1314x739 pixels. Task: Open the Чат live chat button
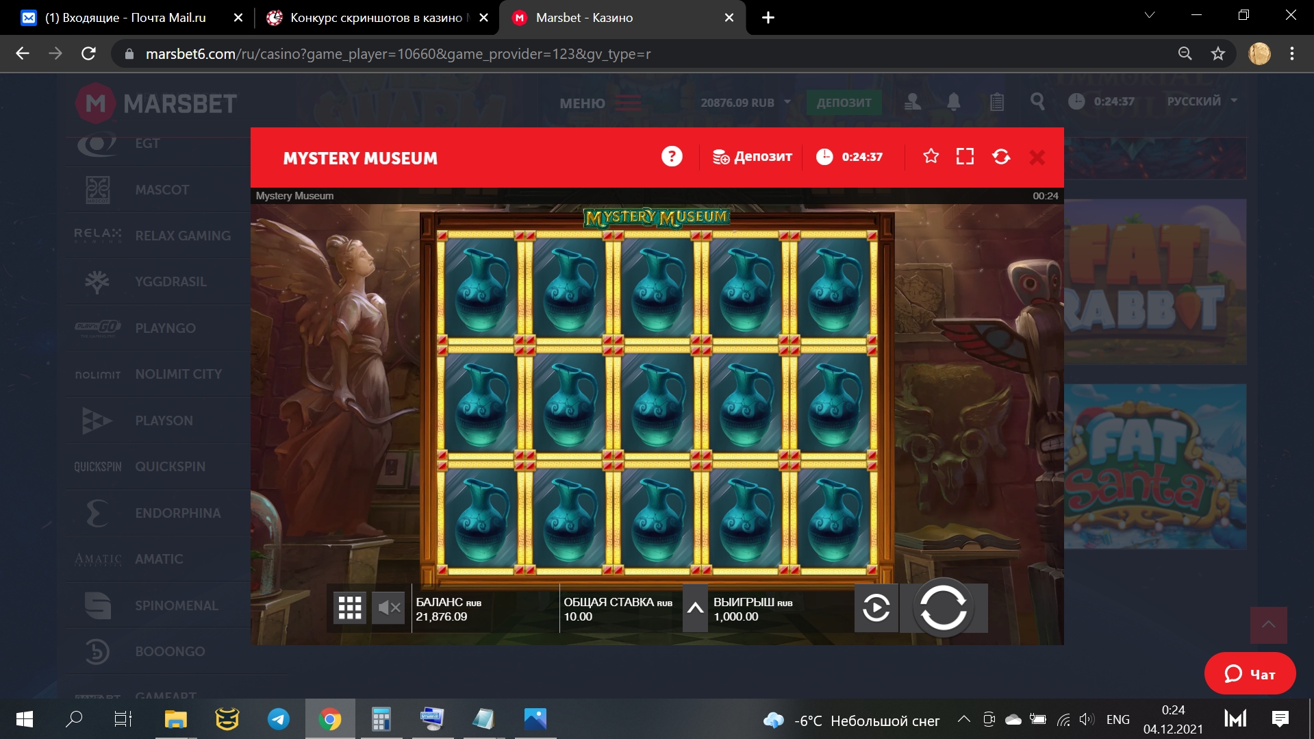tap(1250, 674)
